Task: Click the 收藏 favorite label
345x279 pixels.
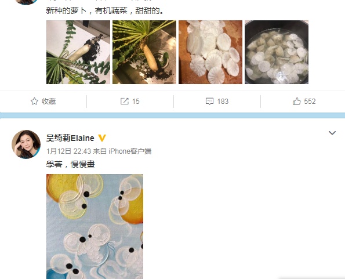Action: (x=49, y=101)
